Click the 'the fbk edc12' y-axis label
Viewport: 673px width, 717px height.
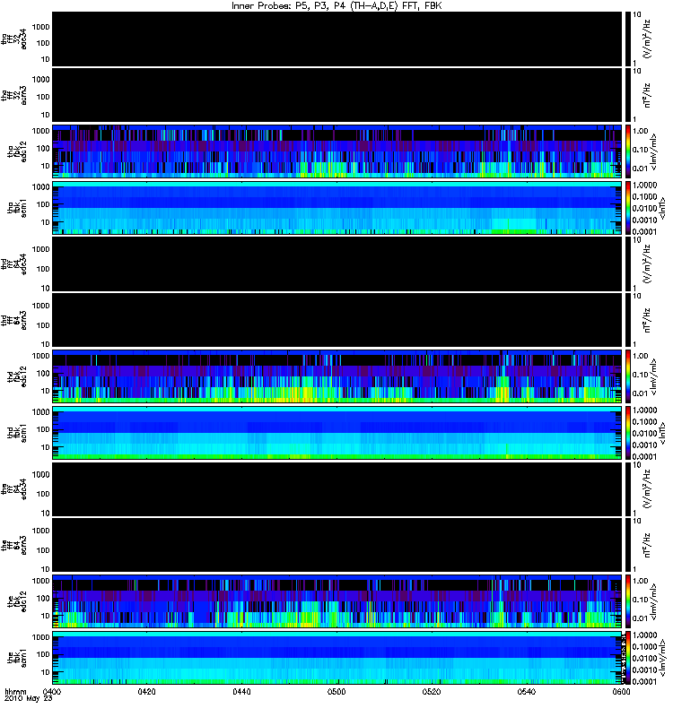point(17,601)
